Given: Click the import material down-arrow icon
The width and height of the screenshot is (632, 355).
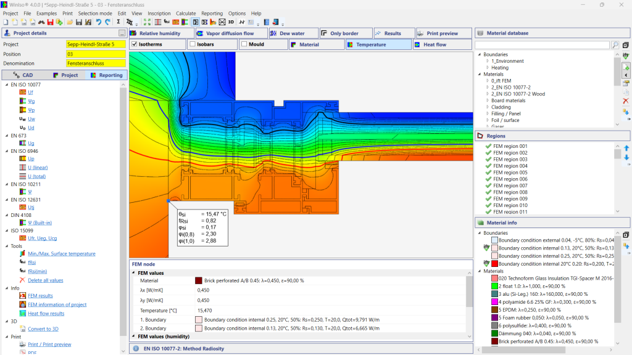Looking at the screenshot, I should [x=626, y=112].
